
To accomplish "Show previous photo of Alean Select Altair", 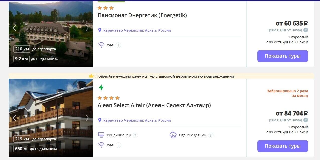I will [15, 118].
